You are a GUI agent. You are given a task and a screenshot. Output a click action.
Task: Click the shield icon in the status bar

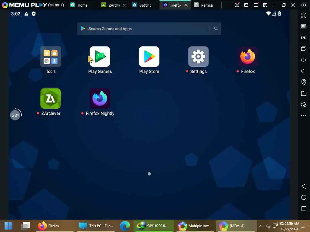click(x=34, y=14)
